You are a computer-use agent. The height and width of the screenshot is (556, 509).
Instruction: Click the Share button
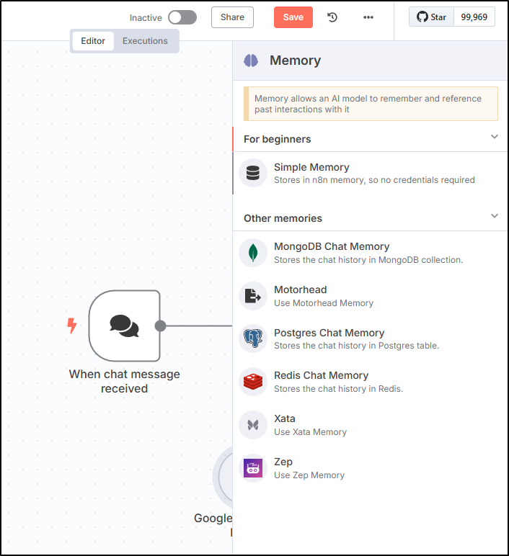[232, 17]
